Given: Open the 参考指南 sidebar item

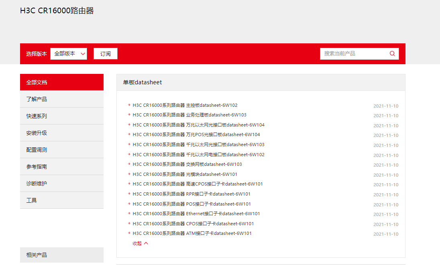Looking at the screenshot, I should coord(62,167).
